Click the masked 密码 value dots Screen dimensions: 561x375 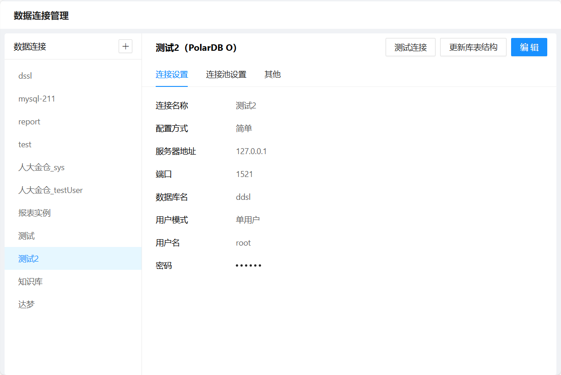pos(248,265)
